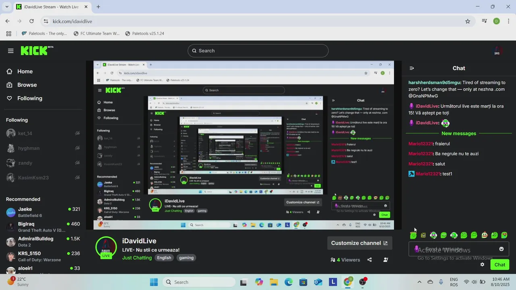Image resolution: width=516 pixels, height=290 pixels.
Task: Click the iDavidLive LIVE avatar
Action: pyautogui.click(x=106, y=247)
